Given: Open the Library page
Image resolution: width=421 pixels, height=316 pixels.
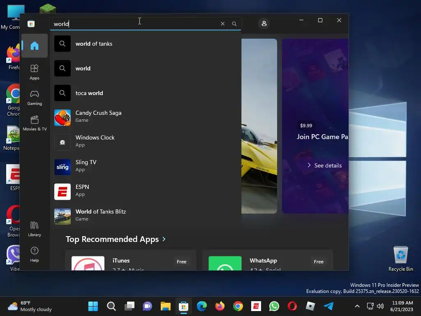Looking at the screenshot, I should click(x=35, y=229).
